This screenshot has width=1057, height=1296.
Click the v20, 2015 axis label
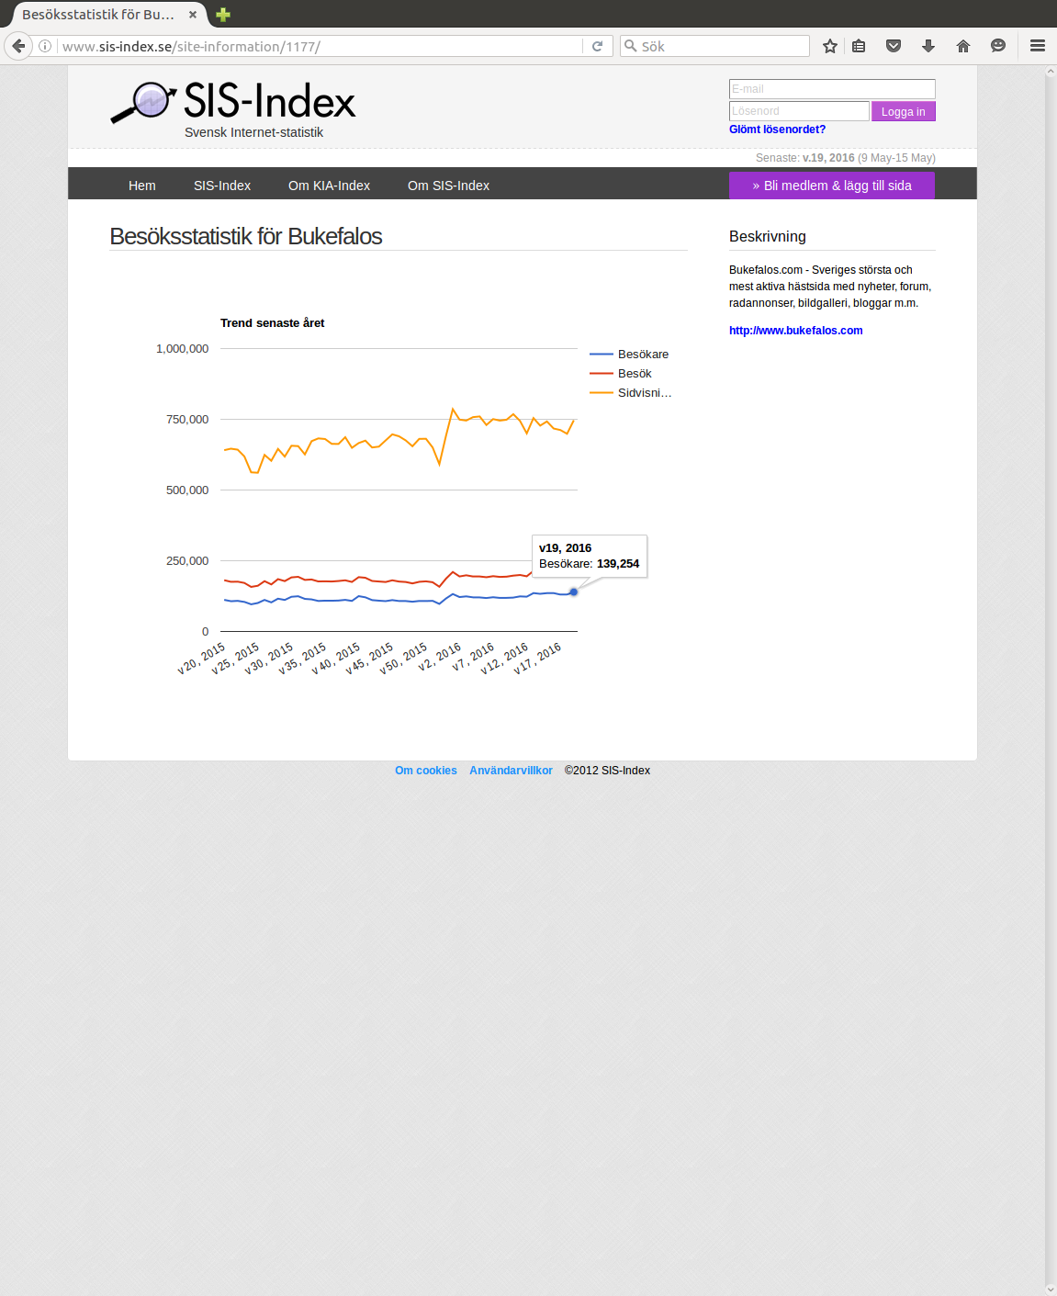202,659
